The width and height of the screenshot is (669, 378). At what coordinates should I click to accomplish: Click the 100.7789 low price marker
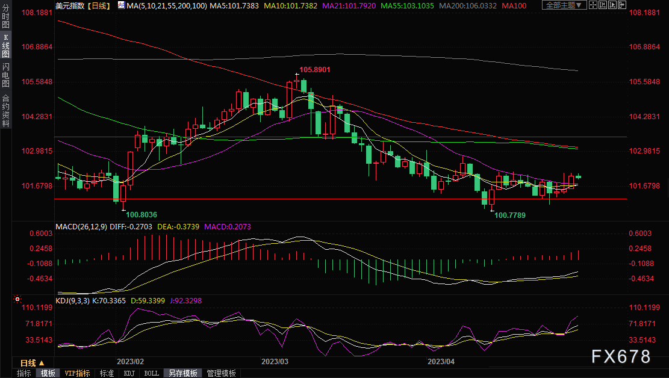tap(510, 215)
